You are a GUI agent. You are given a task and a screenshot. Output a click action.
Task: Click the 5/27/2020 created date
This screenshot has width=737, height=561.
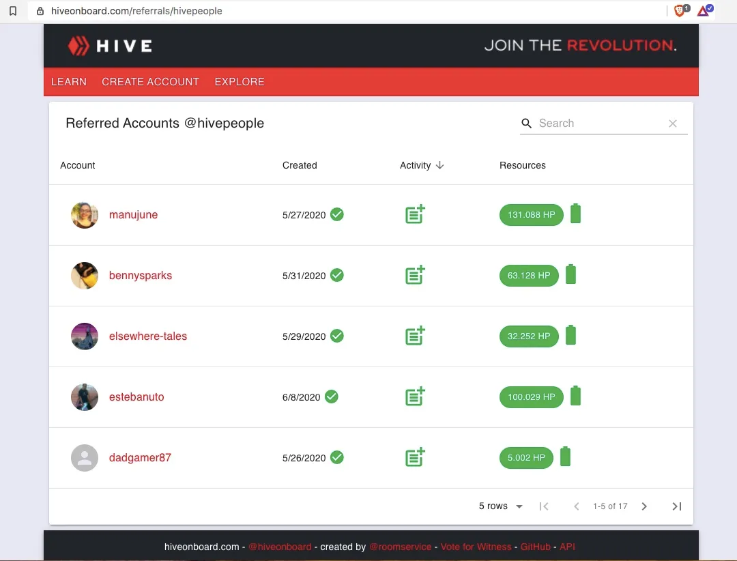click(x=304, y=215)
